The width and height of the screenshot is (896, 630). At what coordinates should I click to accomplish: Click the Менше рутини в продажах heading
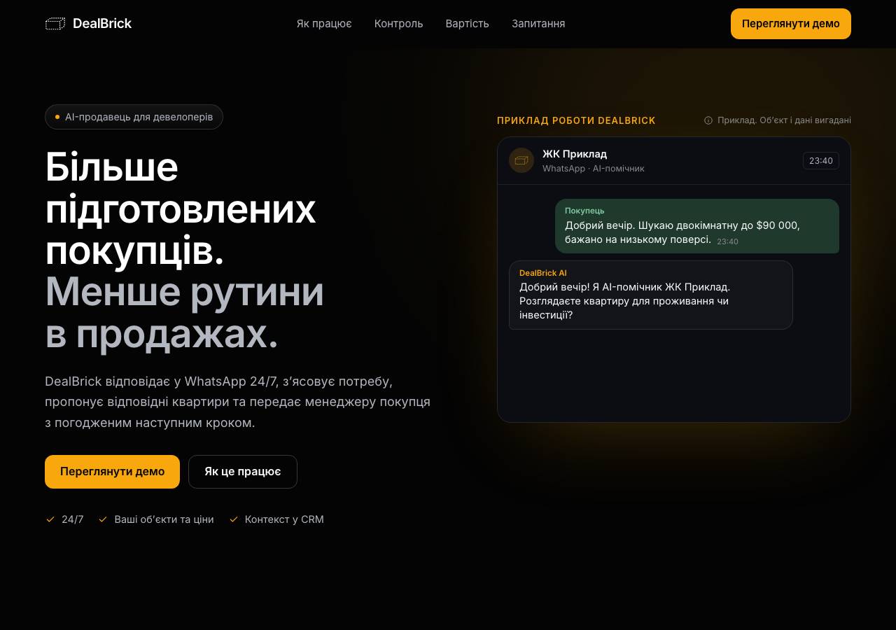185,313
